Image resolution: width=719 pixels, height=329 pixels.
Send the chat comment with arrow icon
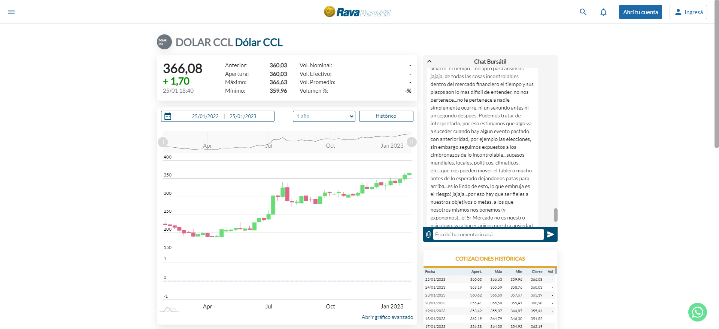550,234
